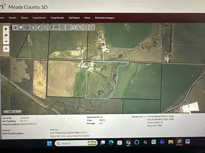Reset map view with small globe button
The image size is (205, 153).
point(6,35)
